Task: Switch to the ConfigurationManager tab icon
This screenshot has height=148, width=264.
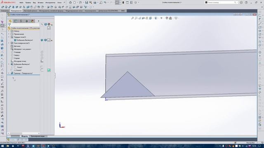Action: click(x=21, y=21)
